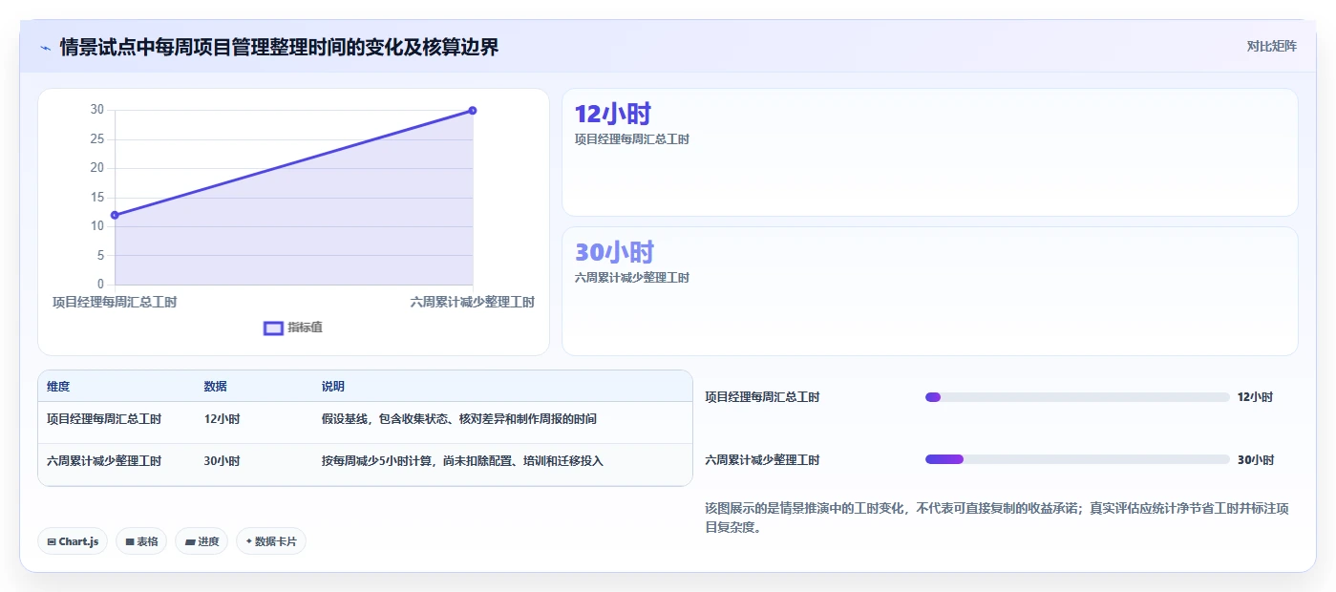The width and height of the screenshot is (1336, 592).
Task: Click the 数据卡片 tag chip
Action: [271, 541]
